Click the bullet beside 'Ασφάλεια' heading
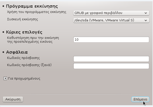This screenshot has height=107, width=153. pyautogui.click(x=3, y=53)
